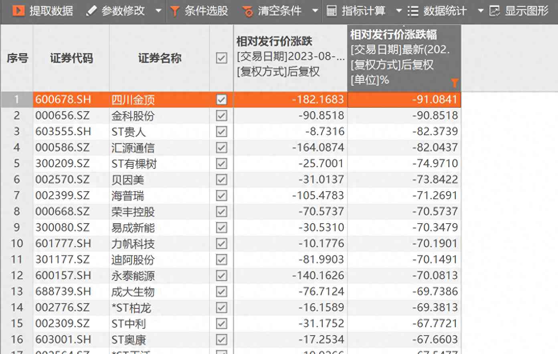Click the 相对发行价涨跌幅 column header
This screenshot has height=354, width=558.
[x=404, y=58]
